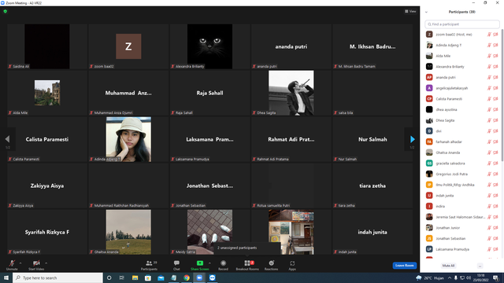Select Gregorius Jodi Putra in list
504x283 pixels.
462,174
